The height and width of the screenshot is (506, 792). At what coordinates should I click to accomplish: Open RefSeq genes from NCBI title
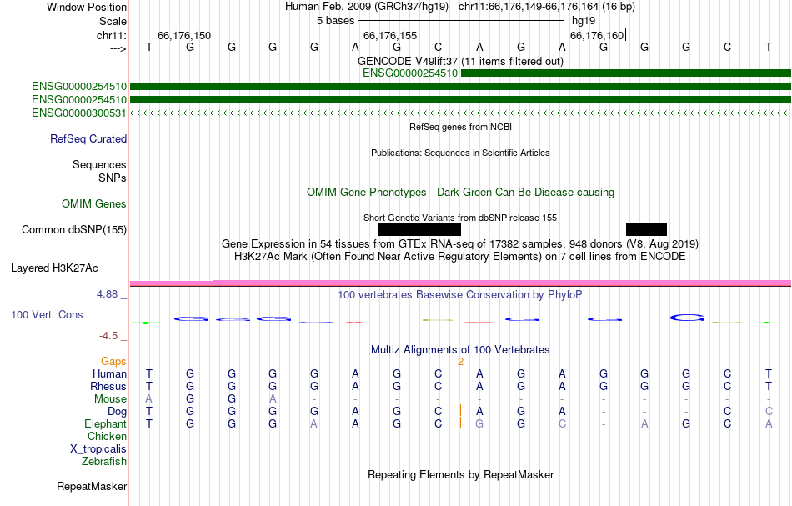click(x=460, y=127)
